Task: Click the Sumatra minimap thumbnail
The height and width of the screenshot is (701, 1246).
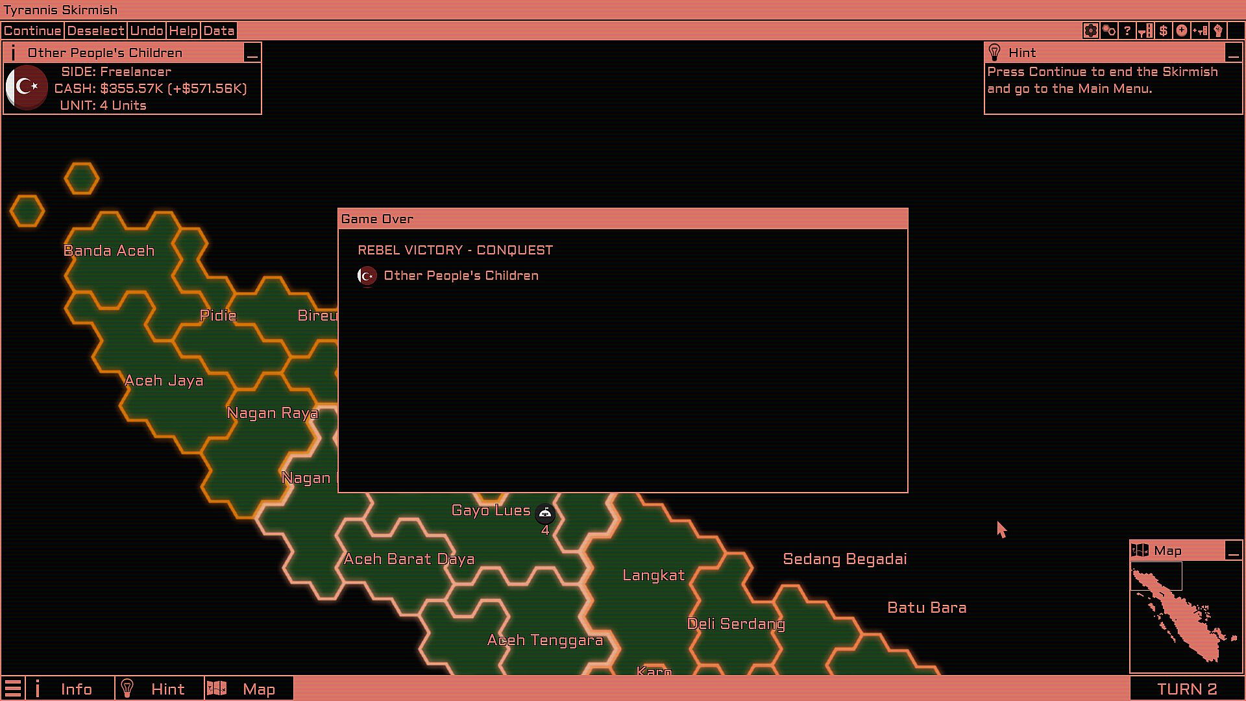Action: (x=1186, y=615)
